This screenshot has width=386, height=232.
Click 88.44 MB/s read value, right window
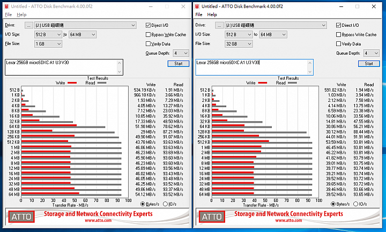pyautogui.click(x=363, y=132)
